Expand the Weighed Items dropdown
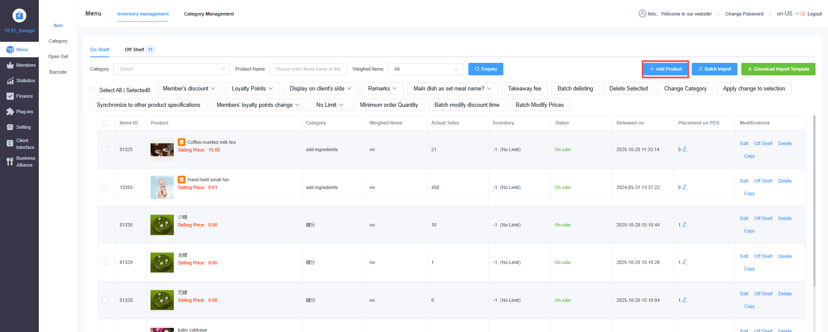 pos(425,69)
